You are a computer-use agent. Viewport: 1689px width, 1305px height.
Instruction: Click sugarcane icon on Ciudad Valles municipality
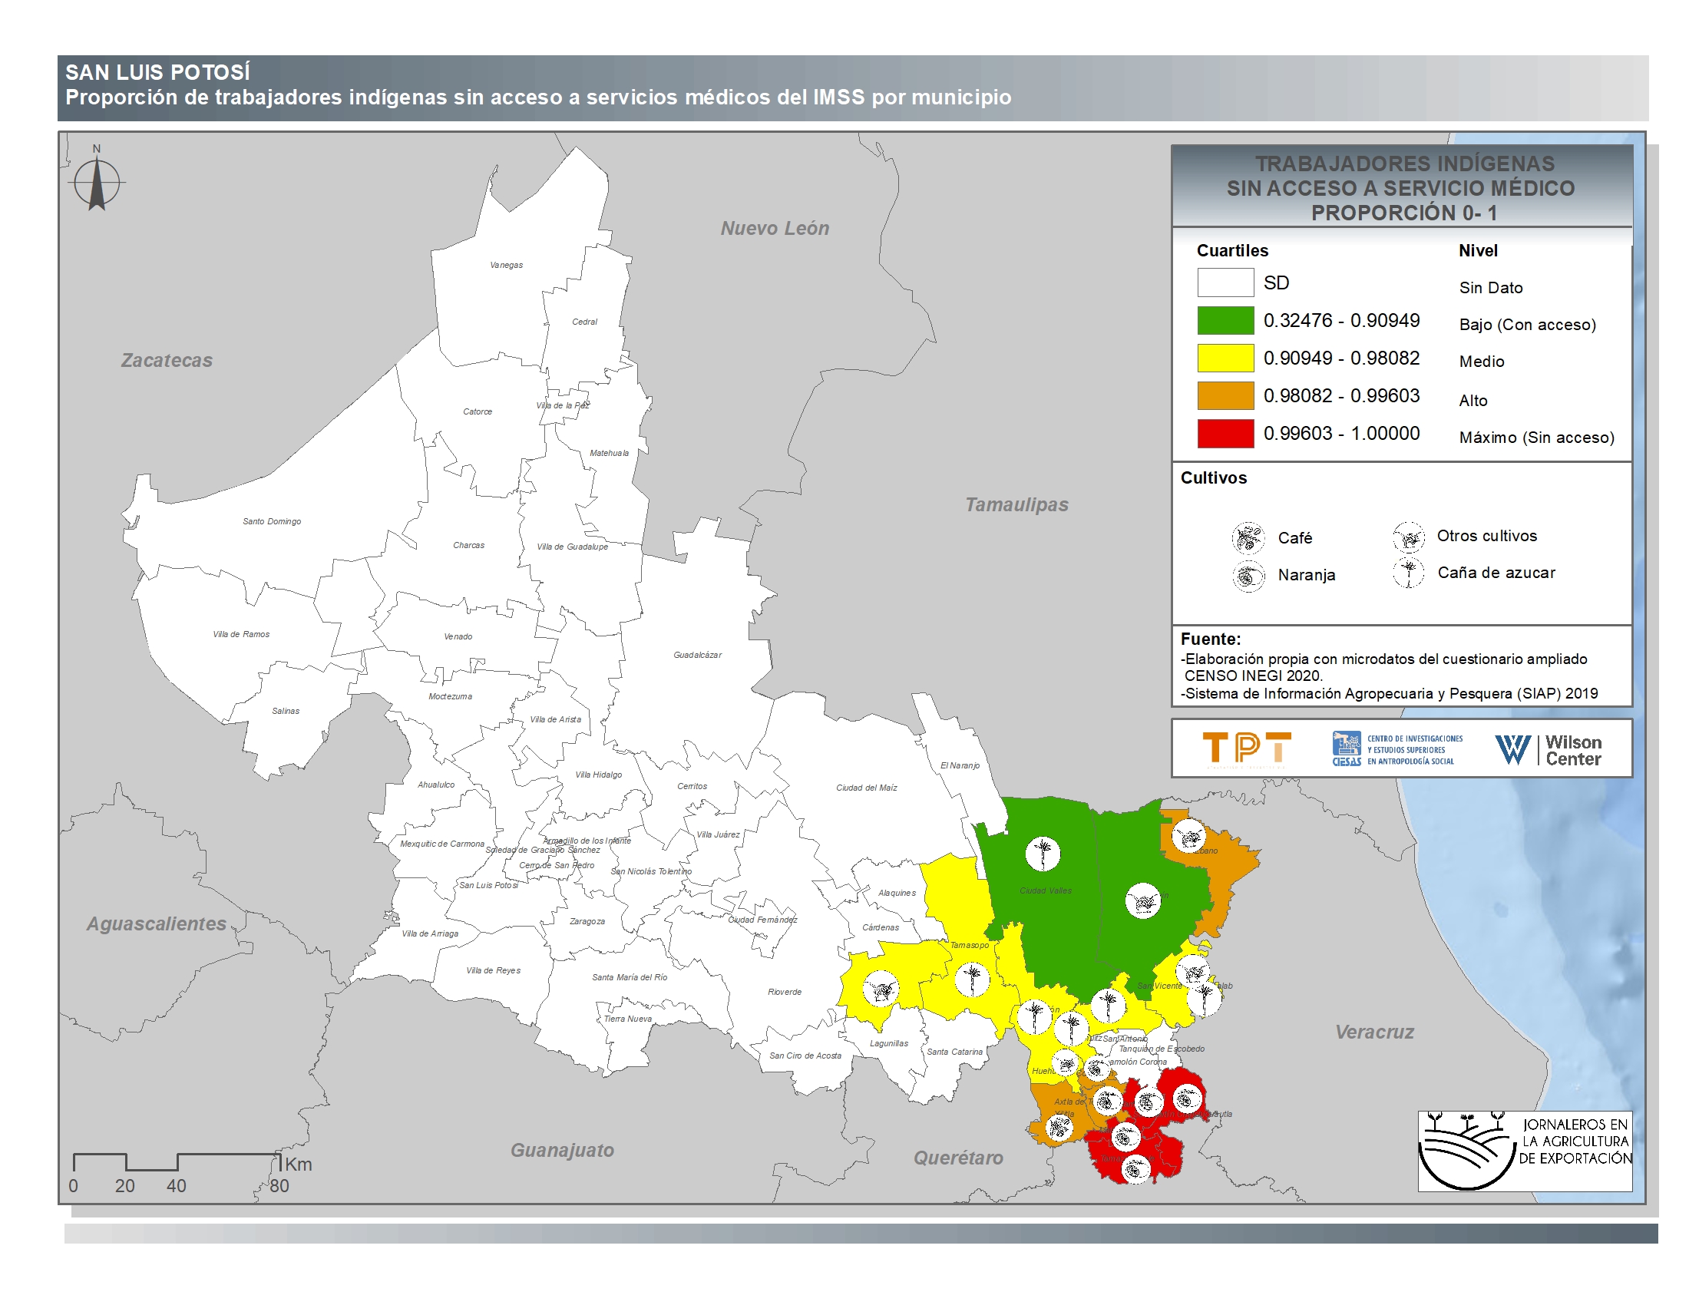click(1043, 854)
